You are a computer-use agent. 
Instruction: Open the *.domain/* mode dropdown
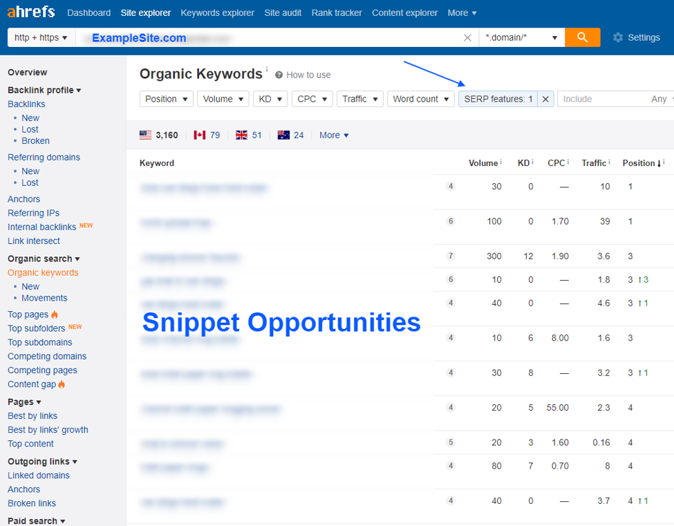pos(521,37)
